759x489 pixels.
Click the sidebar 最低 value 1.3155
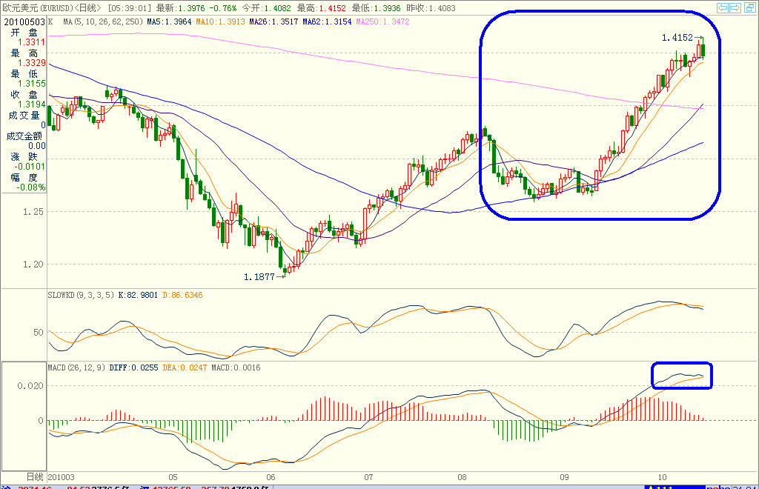[x=31, y=84]
